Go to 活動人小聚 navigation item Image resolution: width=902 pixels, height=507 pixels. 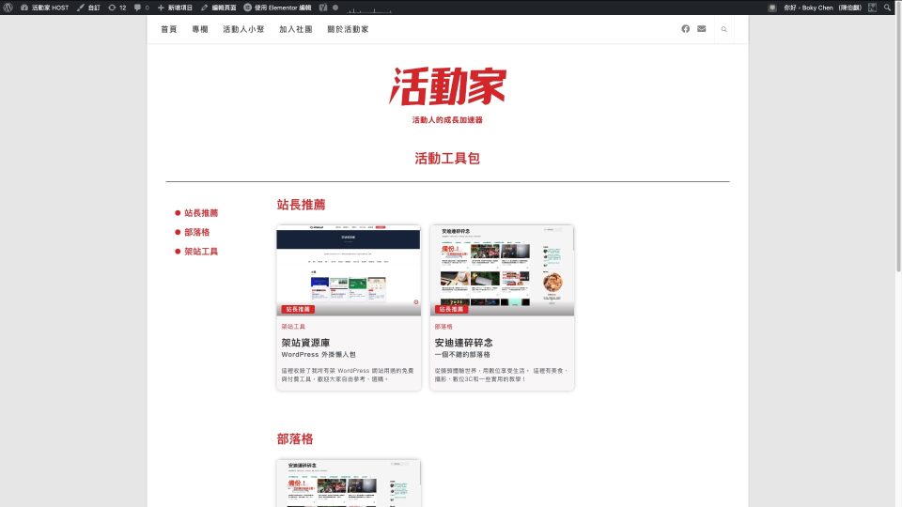coord(243,29)
